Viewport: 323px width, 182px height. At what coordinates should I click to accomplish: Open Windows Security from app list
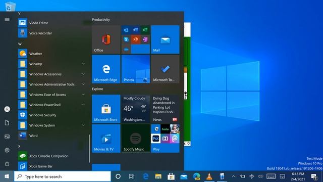point(51,115)
